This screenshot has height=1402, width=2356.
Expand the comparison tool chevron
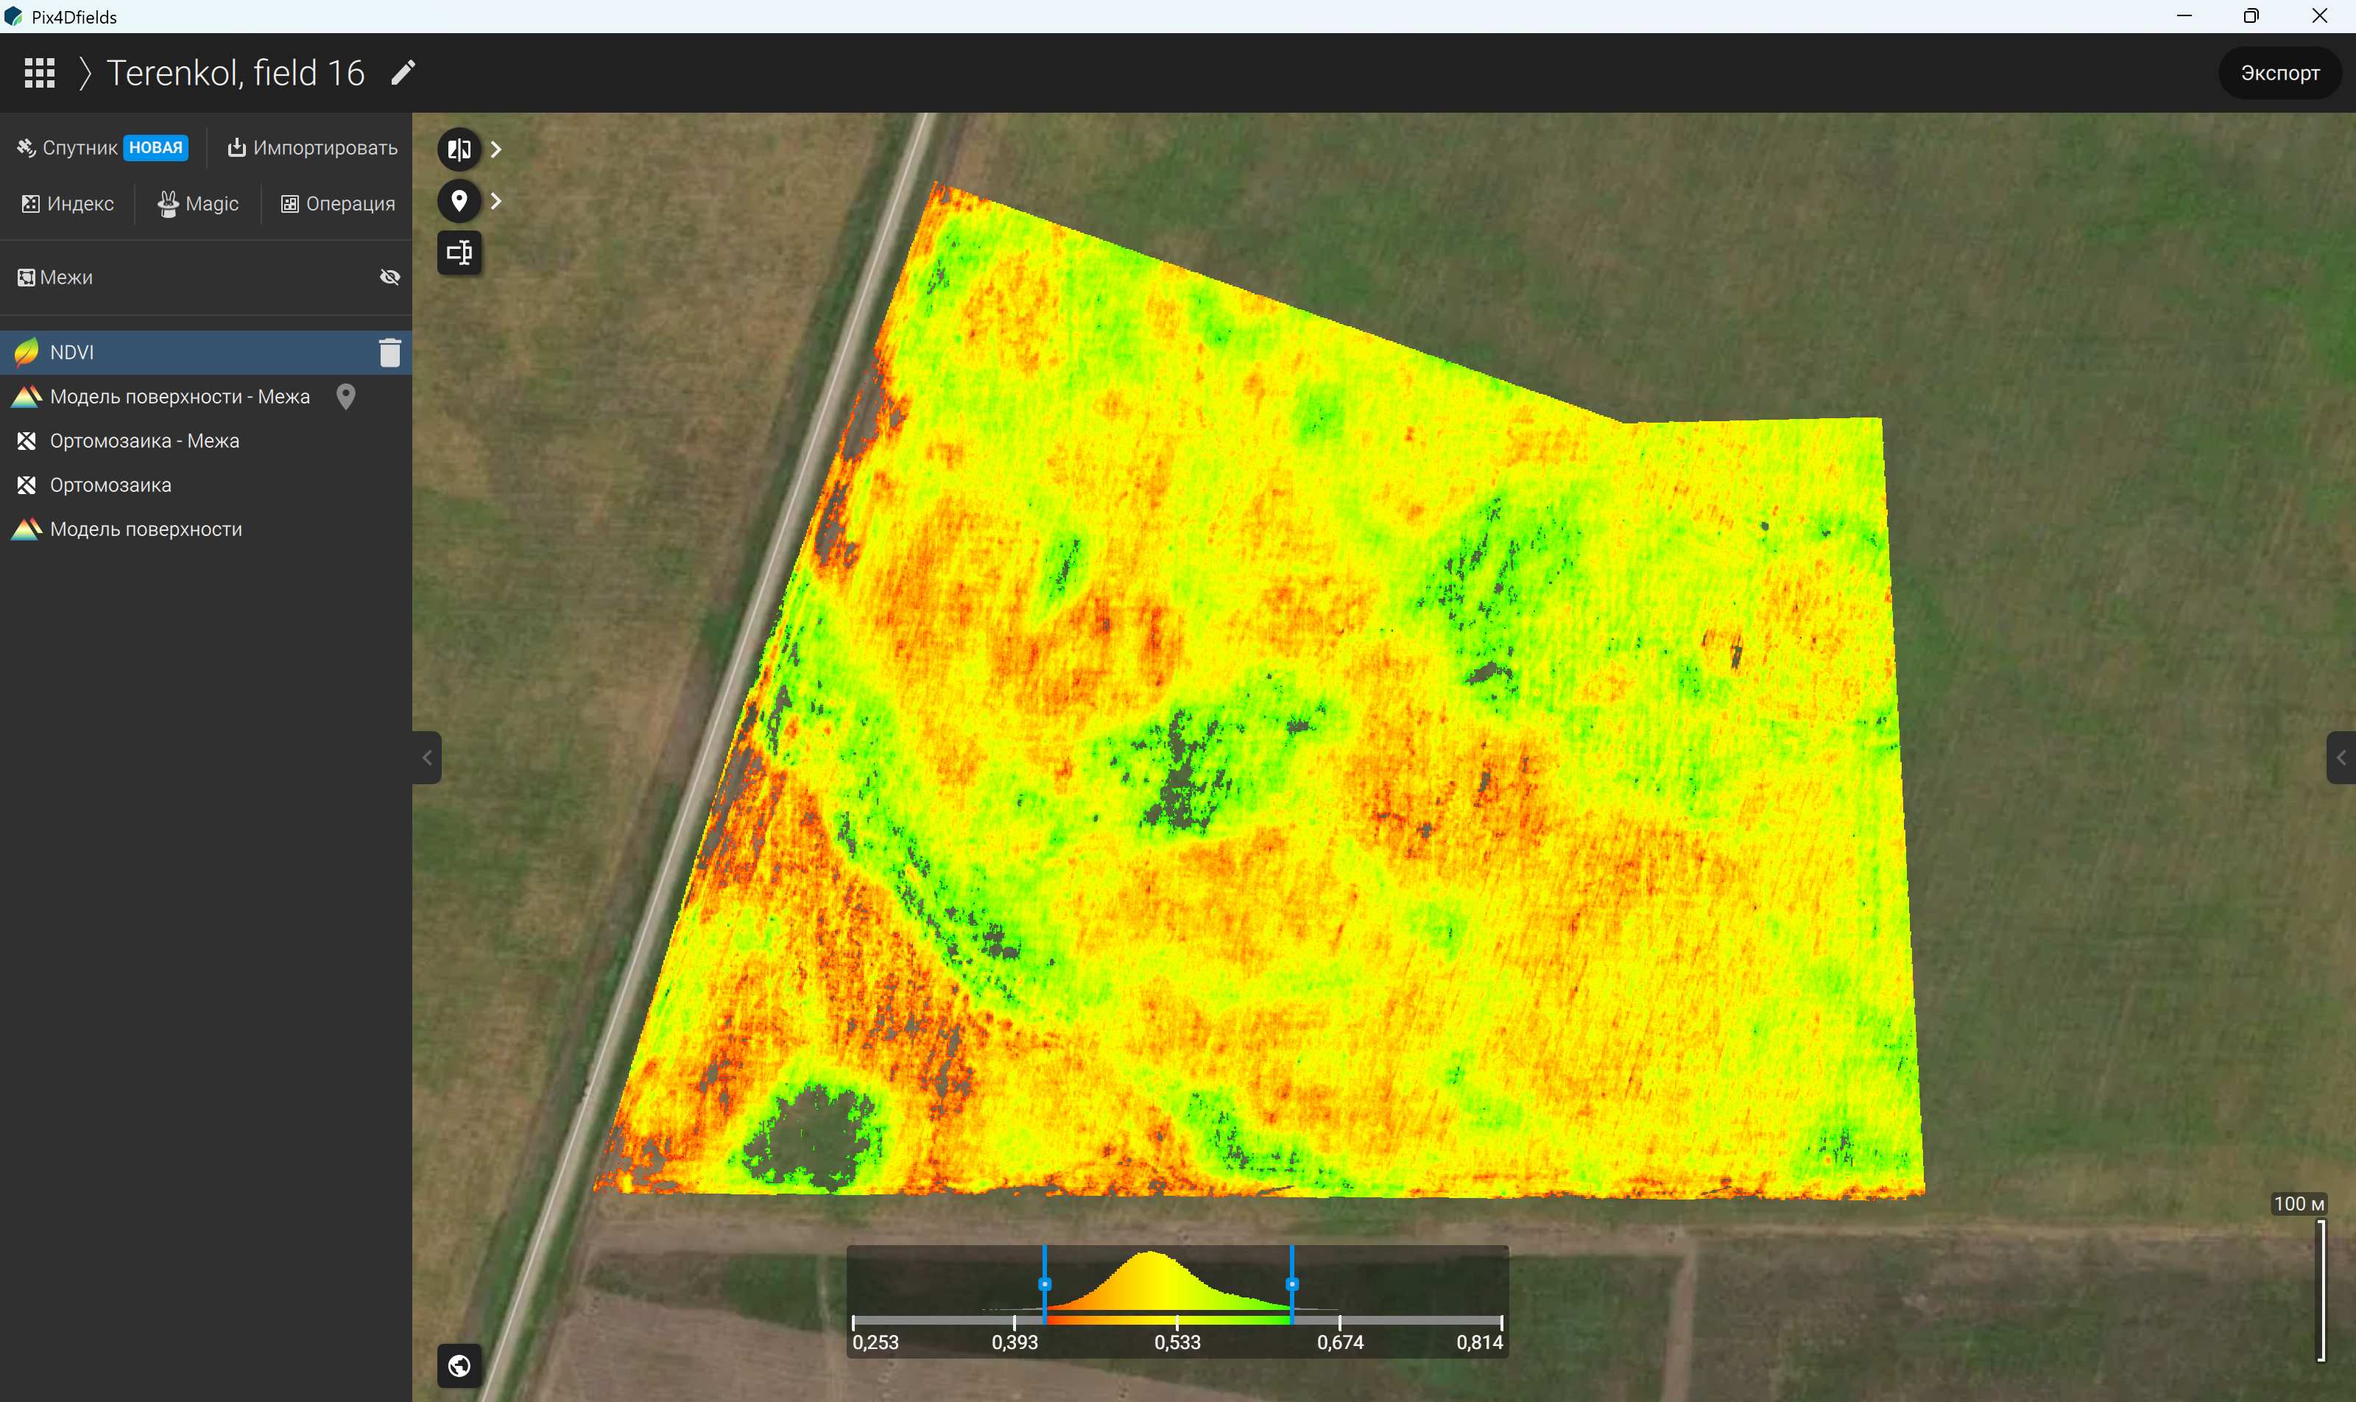496,149
